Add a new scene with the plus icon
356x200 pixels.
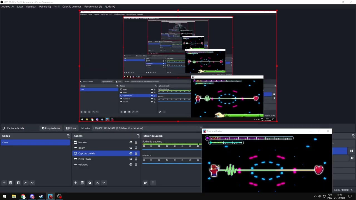(x=4, y=183)
